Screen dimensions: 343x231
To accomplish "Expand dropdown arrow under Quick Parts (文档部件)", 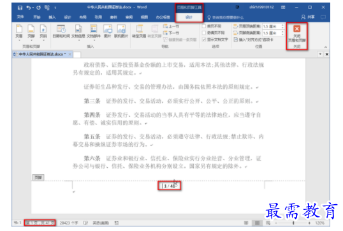I will (94, 40).
